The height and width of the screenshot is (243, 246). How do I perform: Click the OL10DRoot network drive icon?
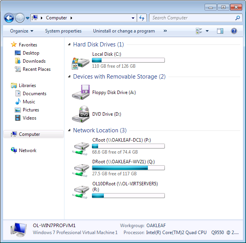(81, 192)
